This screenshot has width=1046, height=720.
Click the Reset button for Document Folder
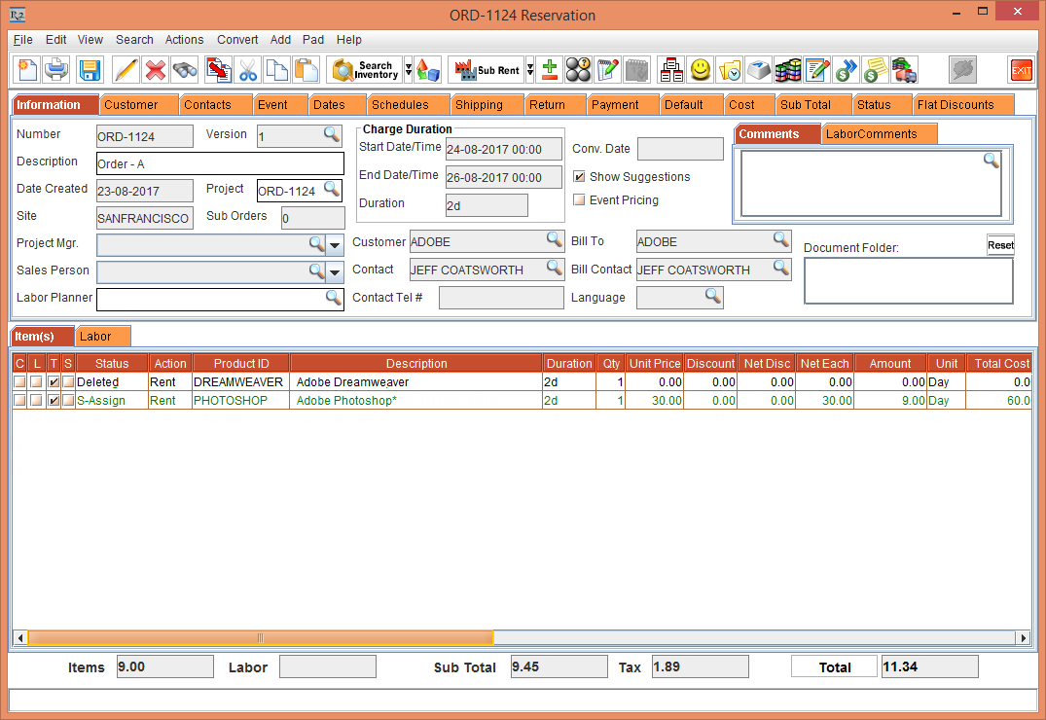[x=1000, y=245]
